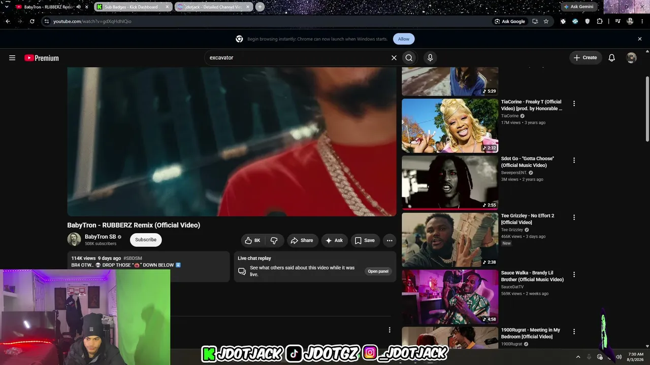650x365 pixels.
Task: View site information in address bar
Action: [x=46, y=21]
